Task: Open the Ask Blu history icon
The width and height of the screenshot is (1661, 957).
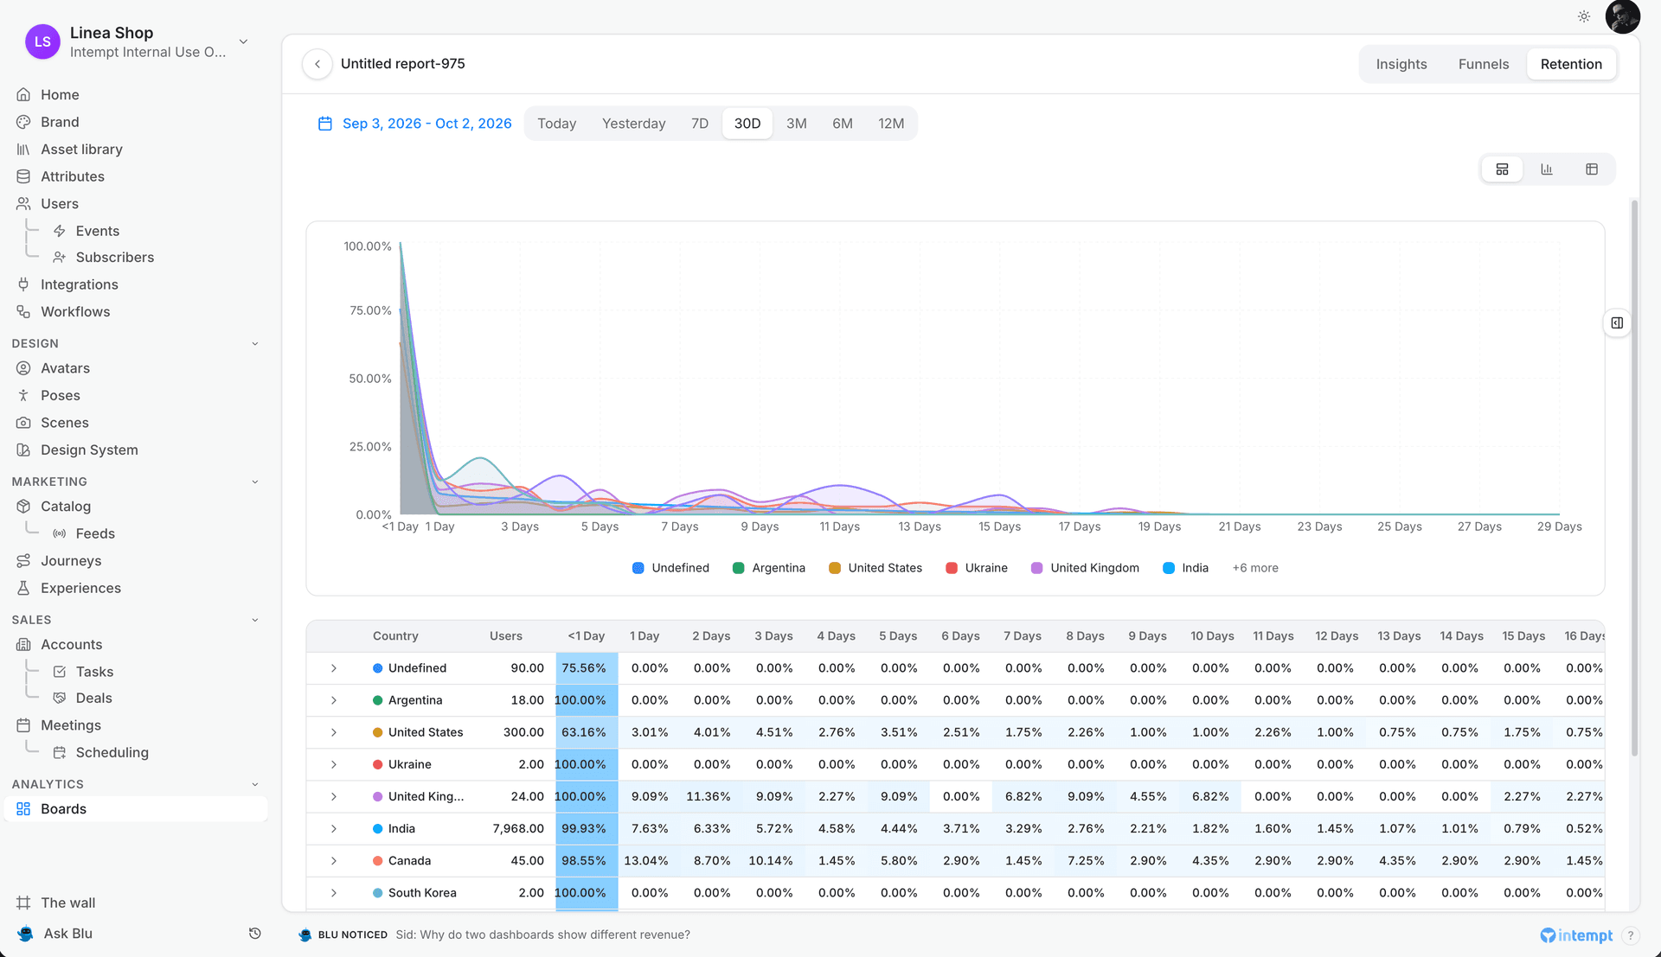Action: coord(254,934)
